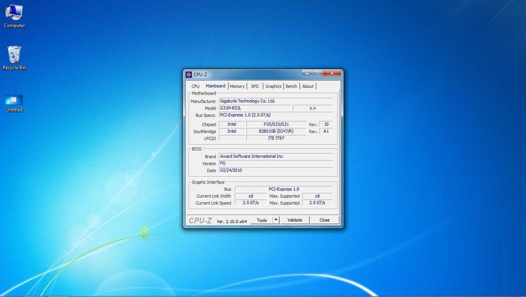Click the Chipset vendor Intel field
Viewport: 526px width, 297px height.
tap(232, 125)
